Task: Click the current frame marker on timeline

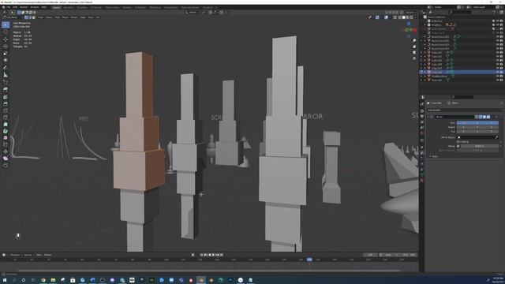Action: click(309, 260)
